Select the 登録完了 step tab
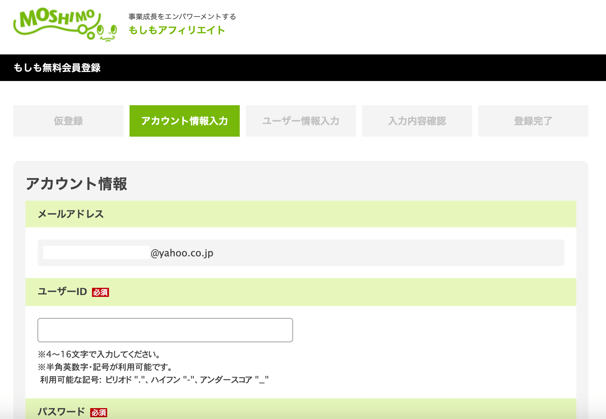 [533, 121]
